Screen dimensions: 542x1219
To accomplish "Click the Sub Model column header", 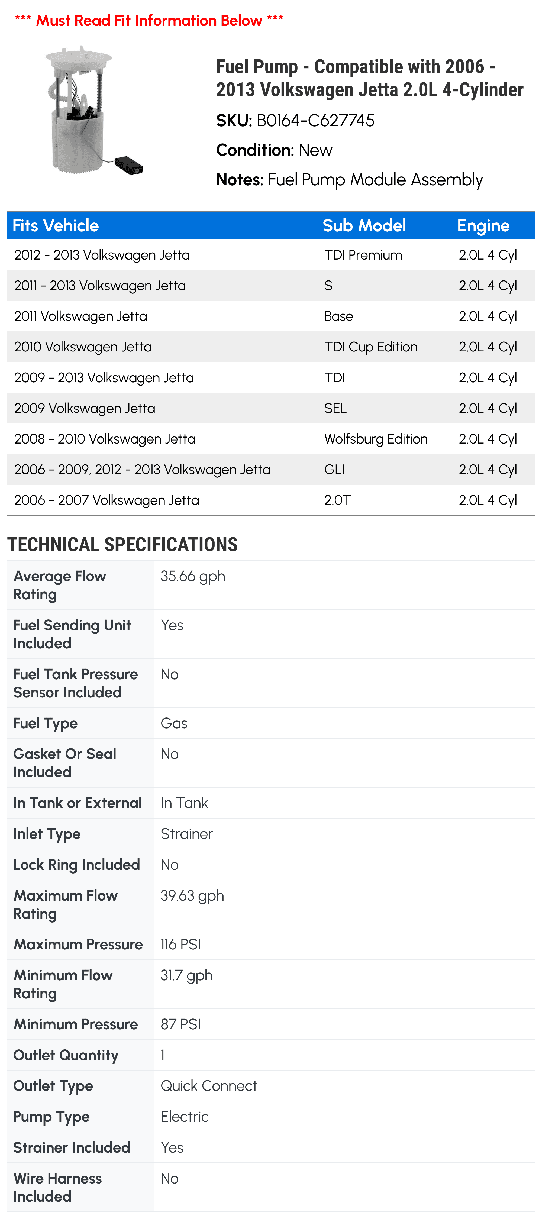I will [x=364, y=226].
